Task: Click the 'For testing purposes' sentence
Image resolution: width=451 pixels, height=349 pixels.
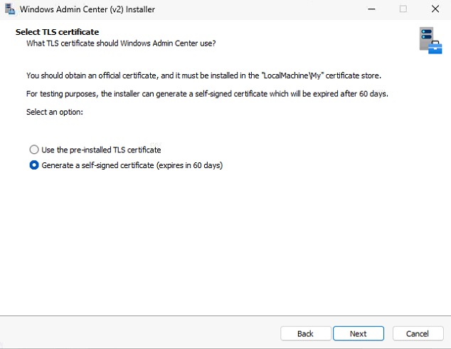Action: coord(207,94)
